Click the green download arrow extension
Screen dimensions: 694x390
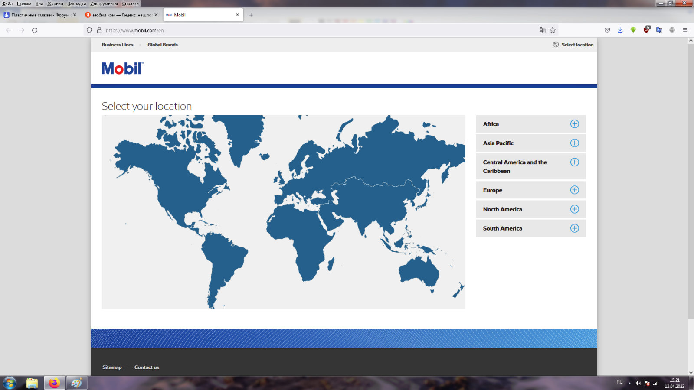coord(633,30)
